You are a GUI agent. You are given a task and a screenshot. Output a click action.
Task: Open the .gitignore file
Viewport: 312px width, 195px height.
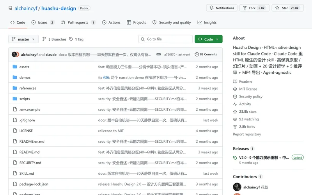[27, 120]
